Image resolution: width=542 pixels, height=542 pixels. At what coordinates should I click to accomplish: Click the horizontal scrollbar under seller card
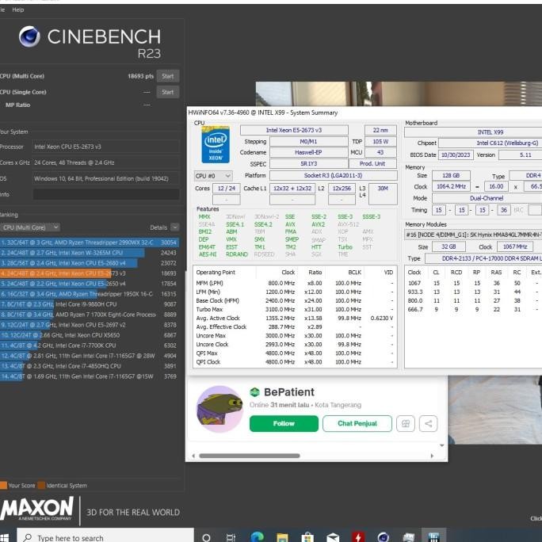[250, 456]
